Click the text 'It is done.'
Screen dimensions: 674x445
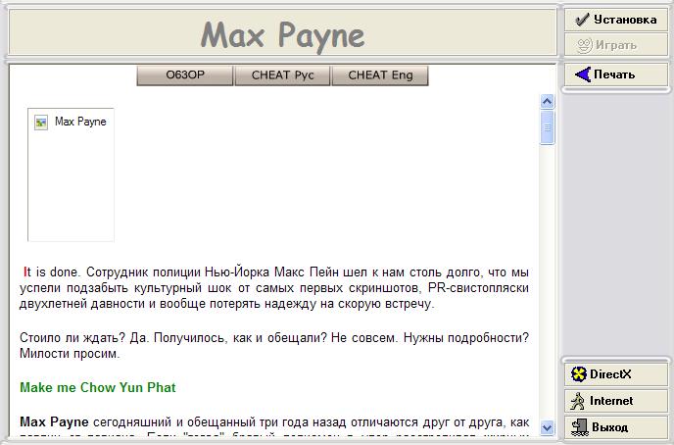click(52, 272)
